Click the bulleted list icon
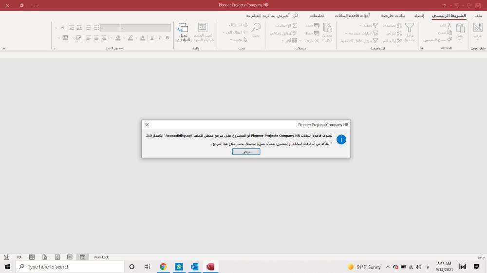The image size is (487, 273). (96, 28)
